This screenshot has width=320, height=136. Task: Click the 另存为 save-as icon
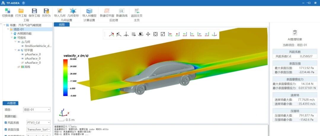click(x=46, y=11)
